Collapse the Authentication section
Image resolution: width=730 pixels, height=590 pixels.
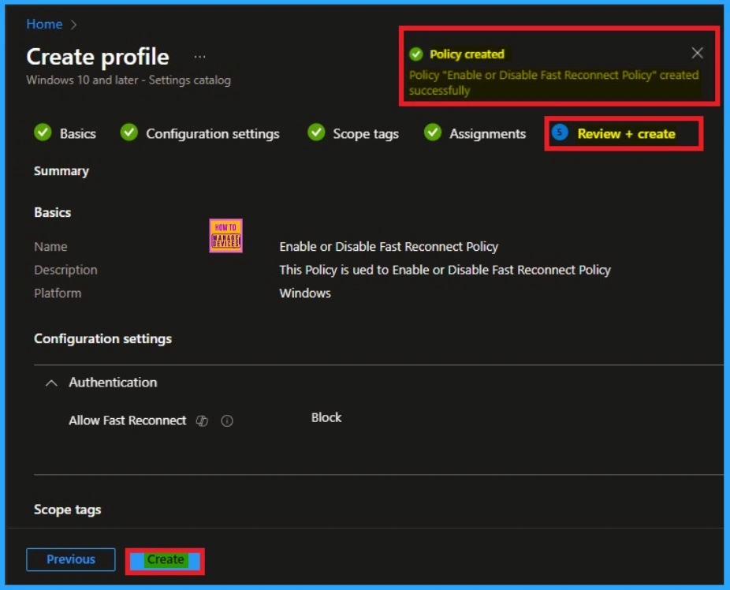tap(51, 383)
